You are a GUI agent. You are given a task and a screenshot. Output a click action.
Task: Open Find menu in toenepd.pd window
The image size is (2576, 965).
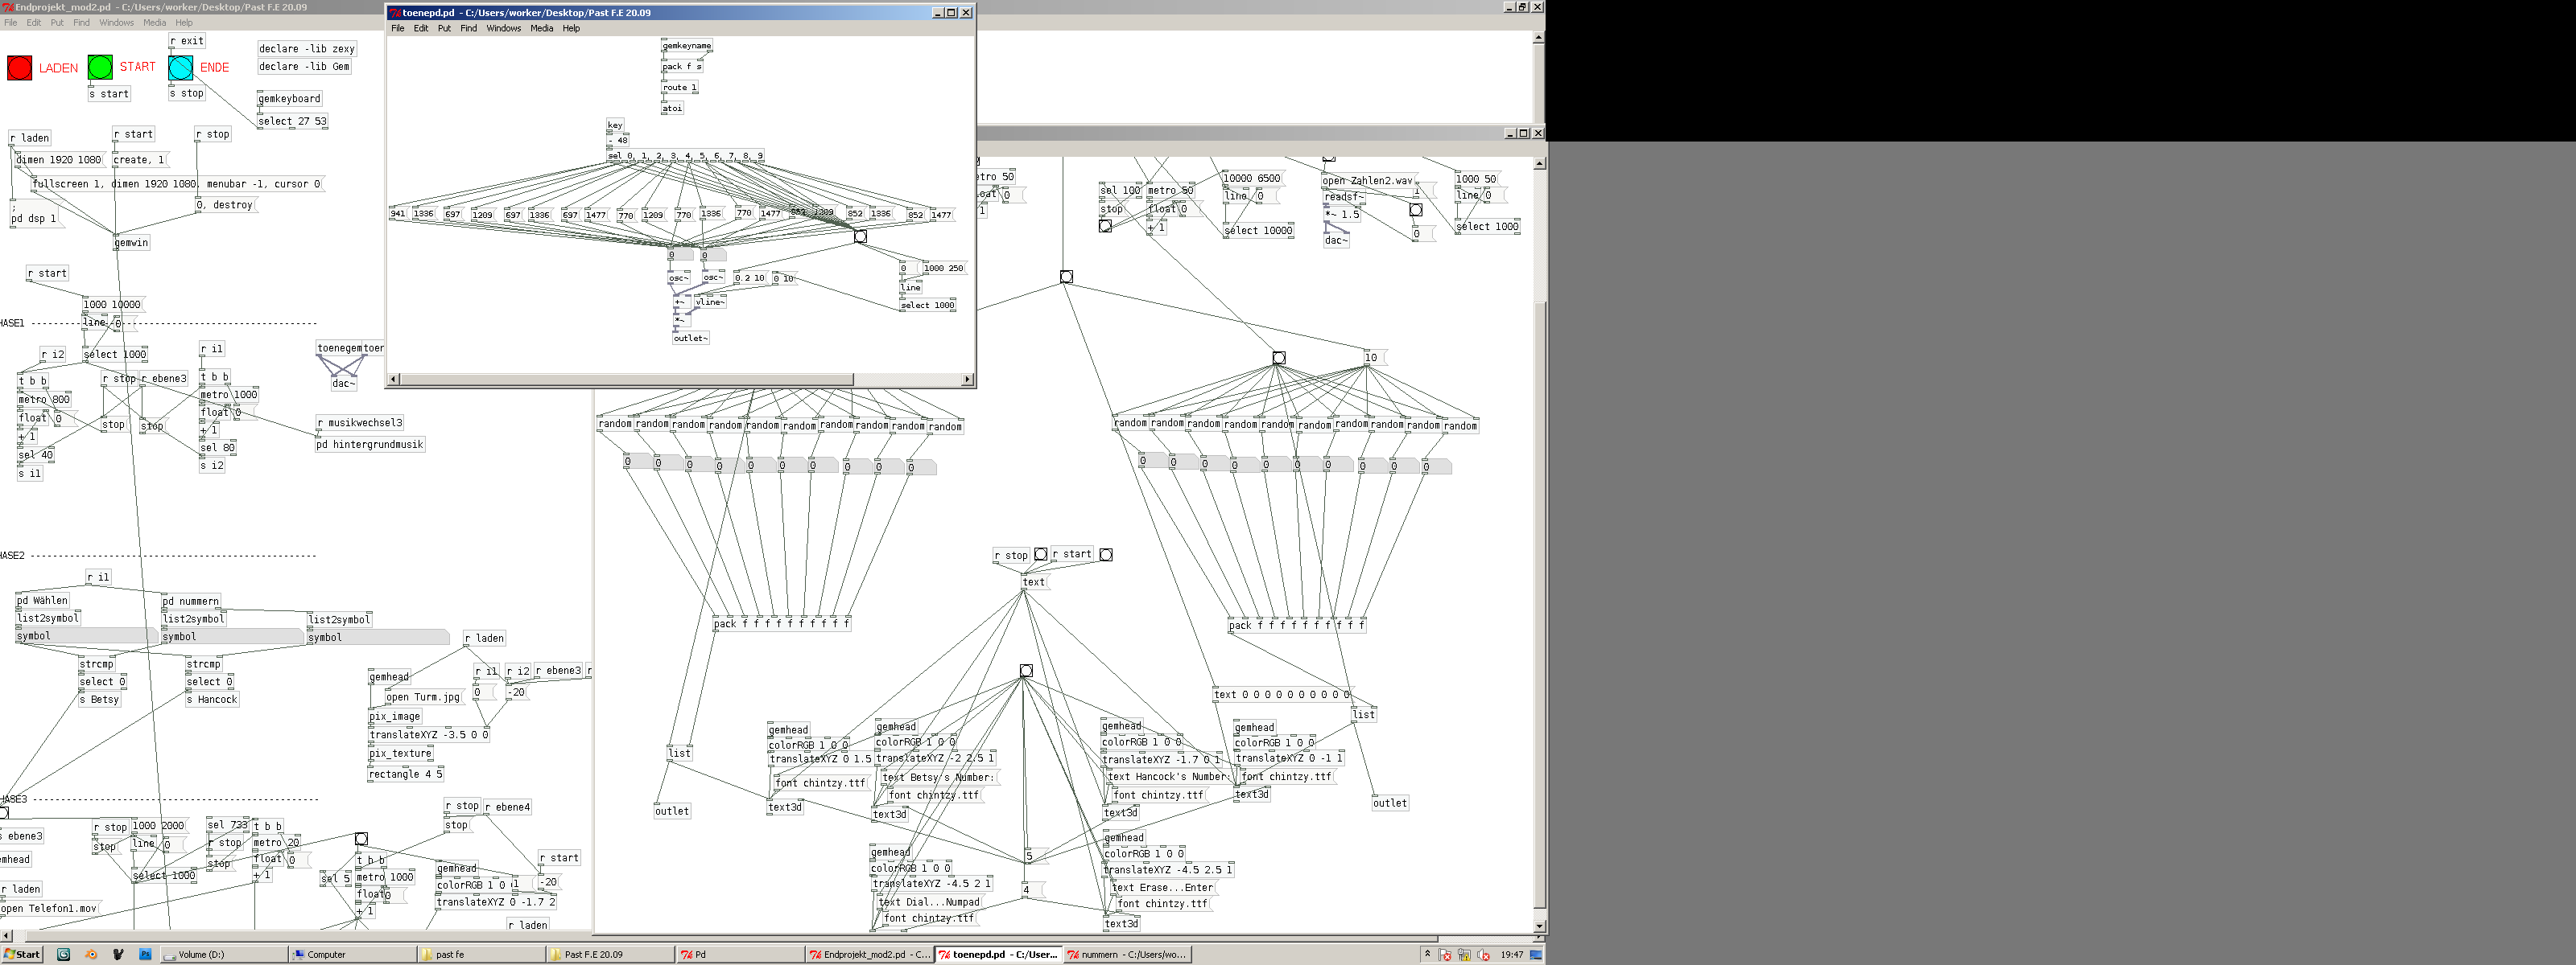tap(468, 29)
